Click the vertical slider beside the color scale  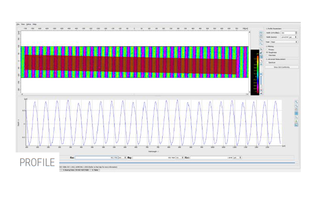pos(261,81)
